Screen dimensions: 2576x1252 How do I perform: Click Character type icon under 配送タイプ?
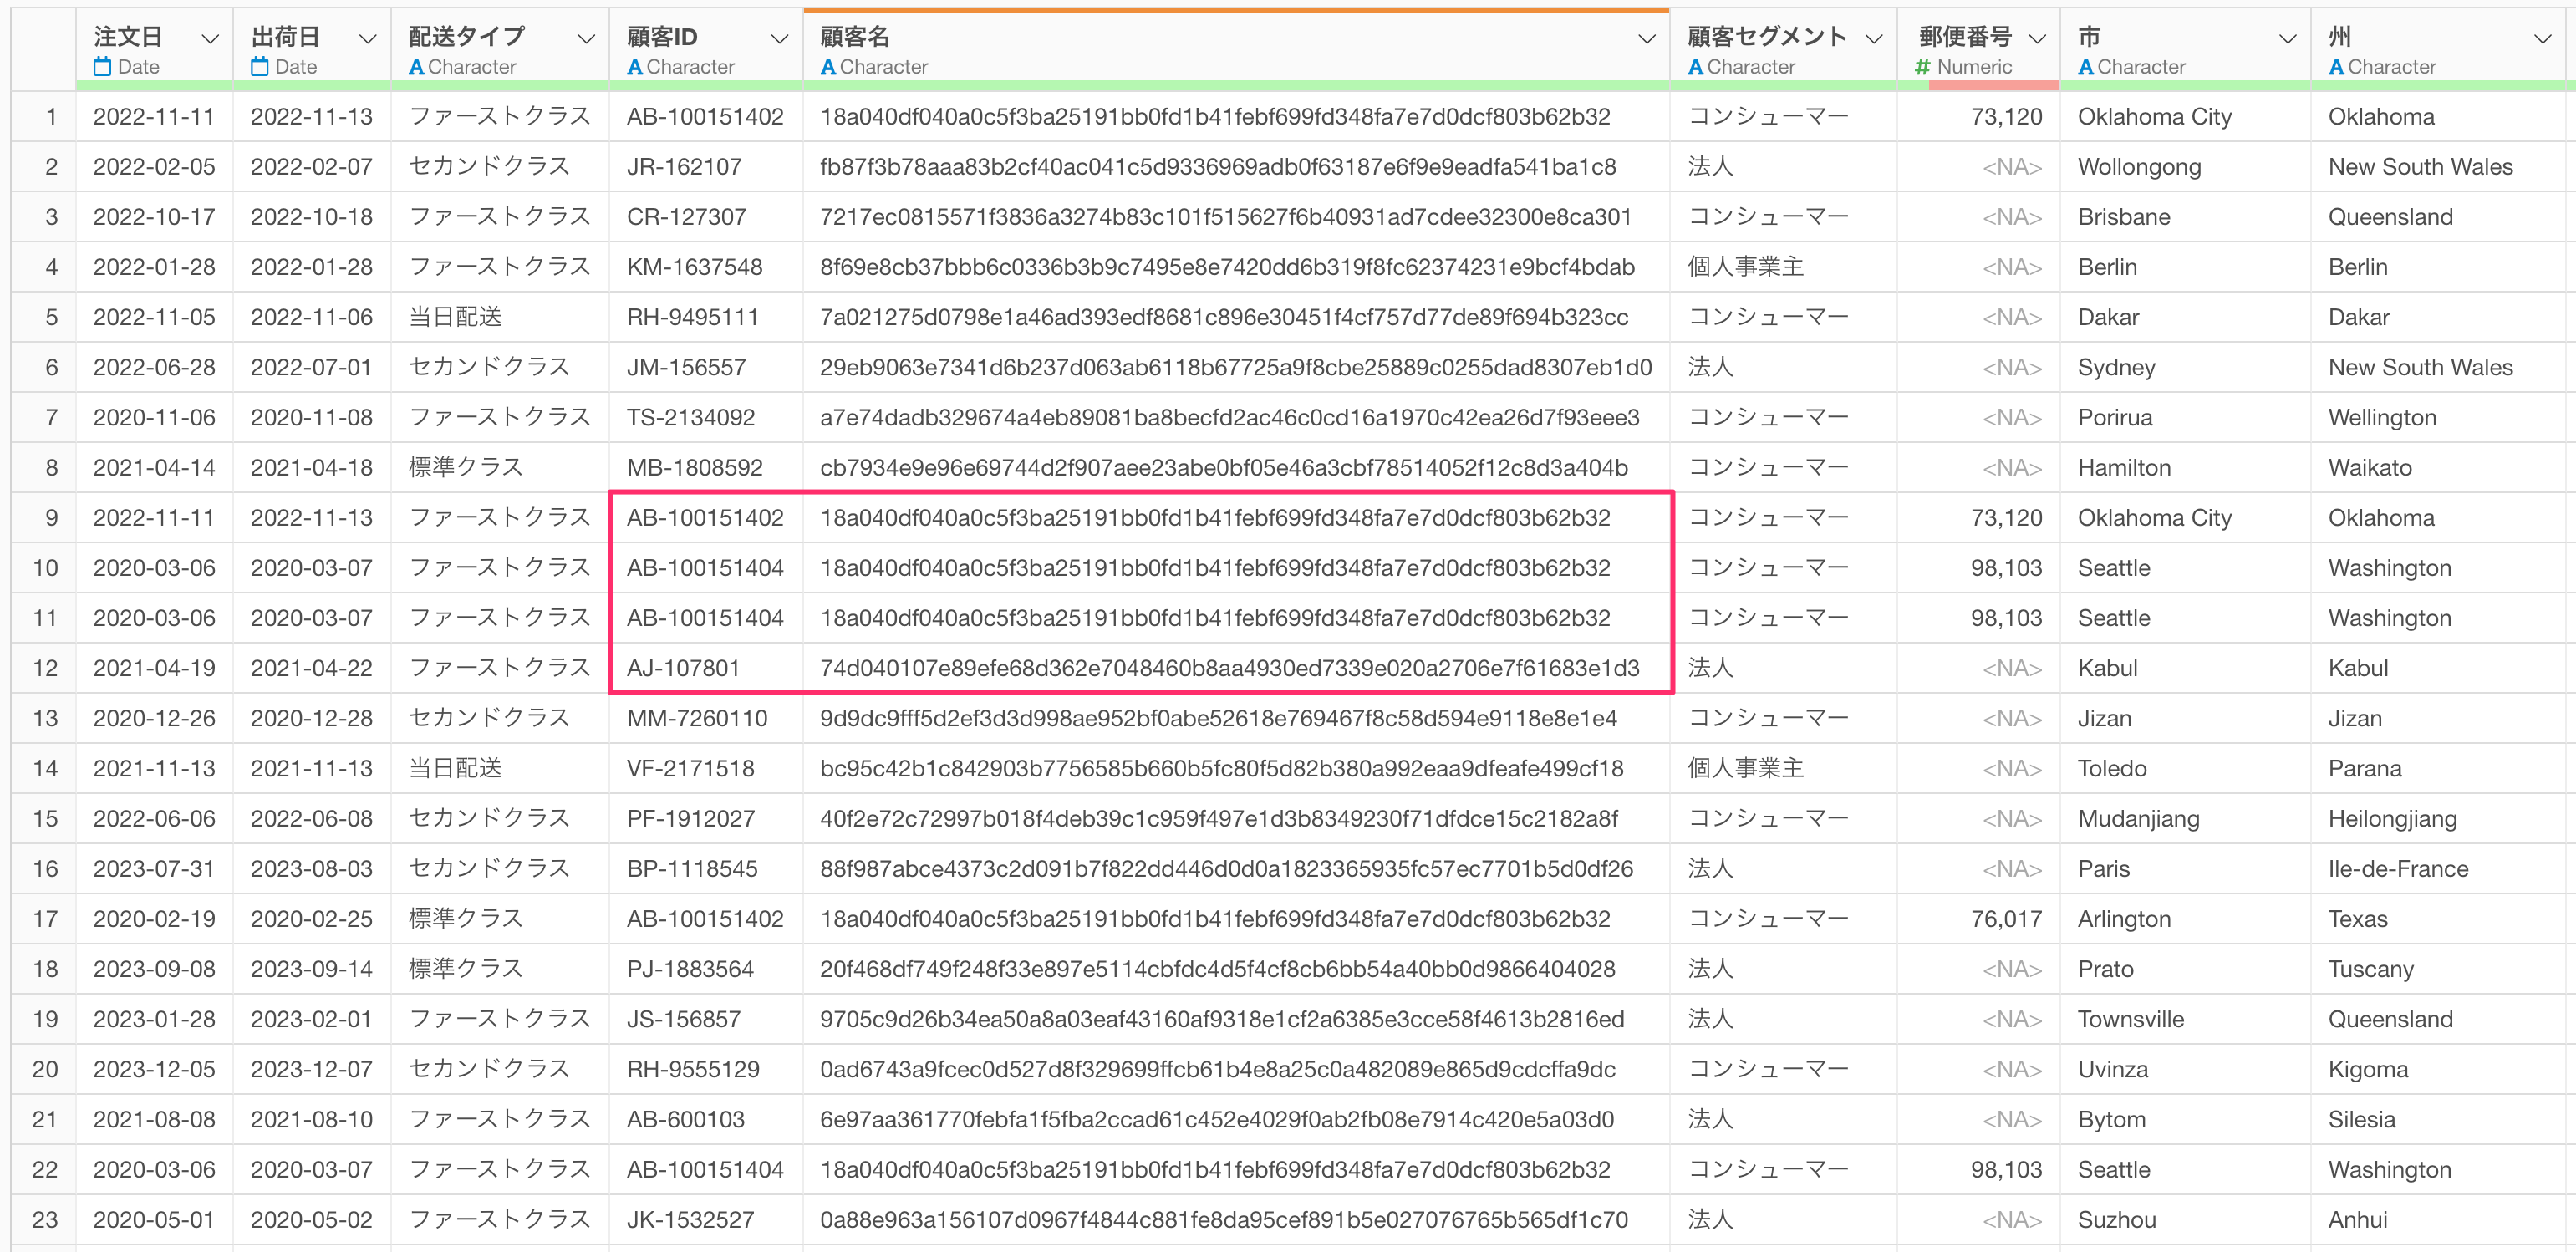(417, 67)
